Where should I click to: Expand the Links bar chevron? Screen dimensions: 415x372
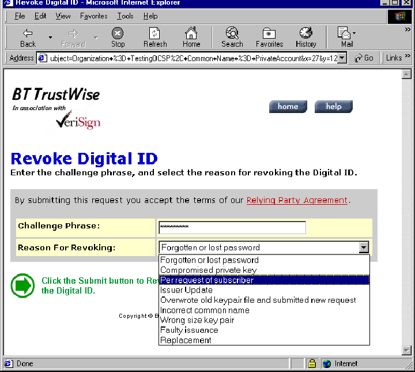(408, 55)
